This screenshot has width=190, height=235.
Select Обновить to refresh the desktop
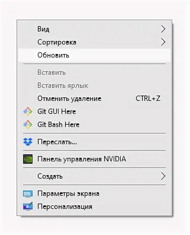point(53,55)
